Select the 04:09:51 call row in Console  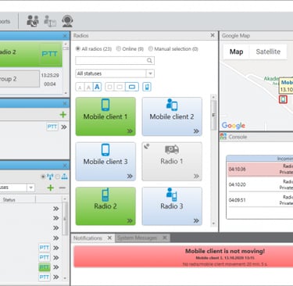(x=260, y=200)
